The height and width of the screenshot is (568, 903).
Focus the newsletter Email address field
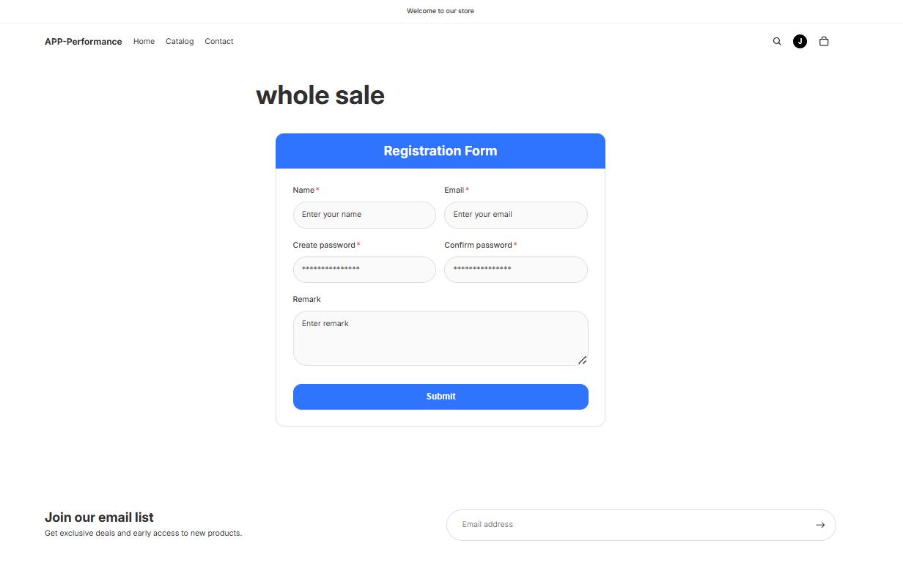pyautogui.click(x=630, y=525)
